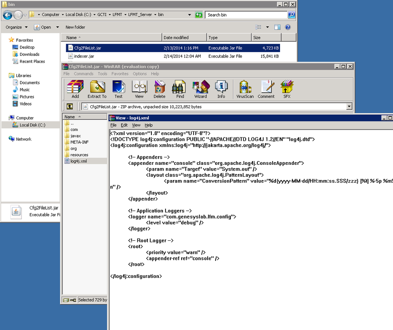Run the Test archive tool
The height and width of the screenshot is (330, 393).
(119, 89)
